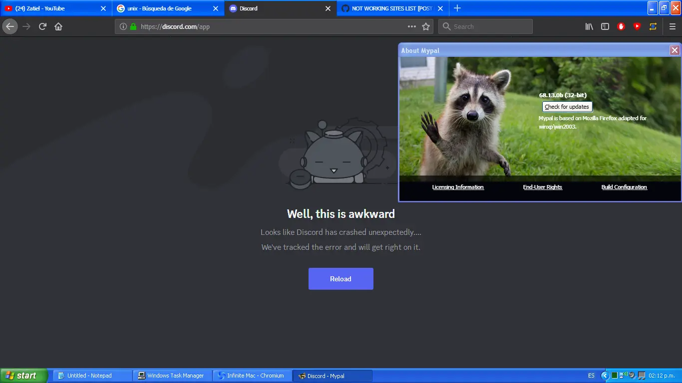Close the unix Google search tab
This screenshot has width=682, height=383.
[216, 8]
